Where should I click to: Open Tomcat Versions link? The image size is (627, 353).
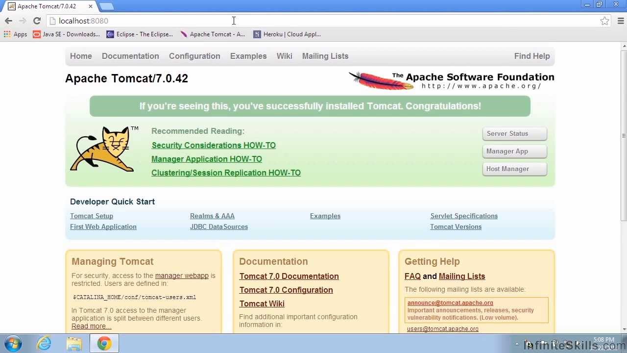tap(456, 227)
